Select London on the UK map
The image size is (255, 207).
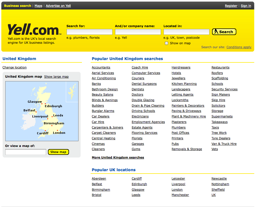(x=59, y=133)
